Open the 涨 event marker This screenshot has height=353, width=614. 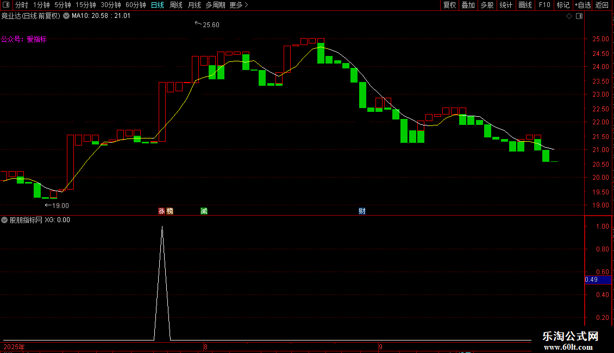pyautogui.click(x=161, y=211)
